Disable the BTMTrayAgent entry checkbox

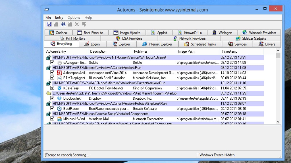[x=52, y=78]
